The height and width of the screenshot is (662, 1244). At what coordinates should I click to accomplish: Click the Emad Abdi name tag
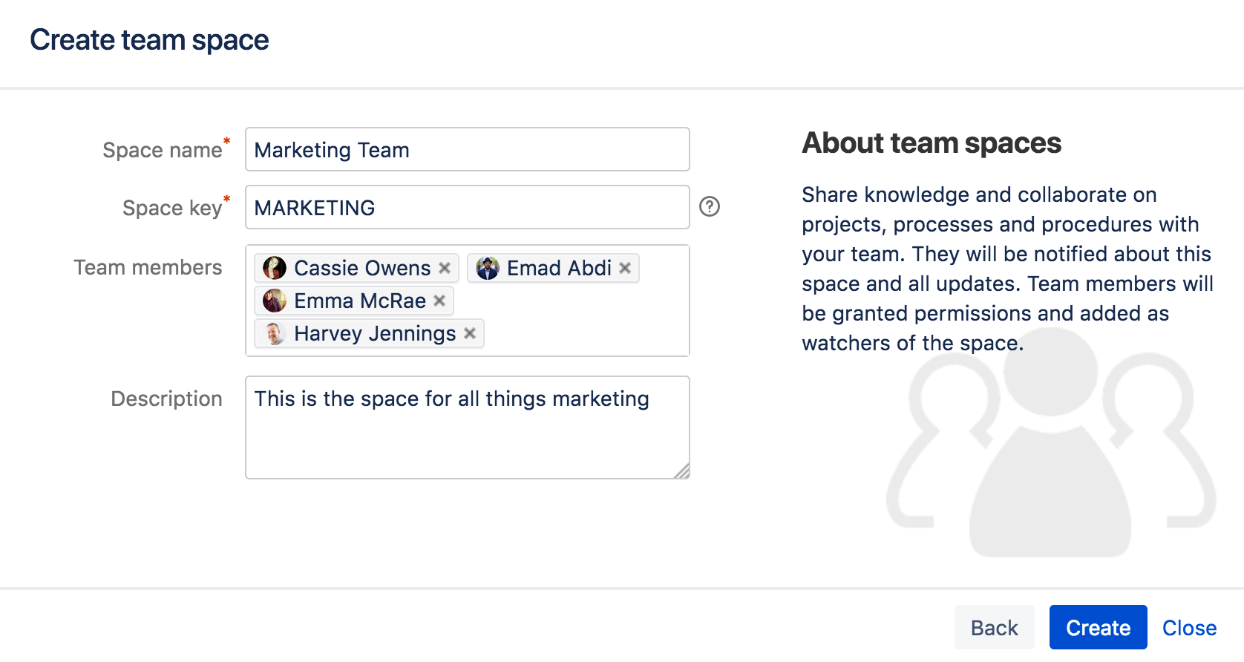559,268
